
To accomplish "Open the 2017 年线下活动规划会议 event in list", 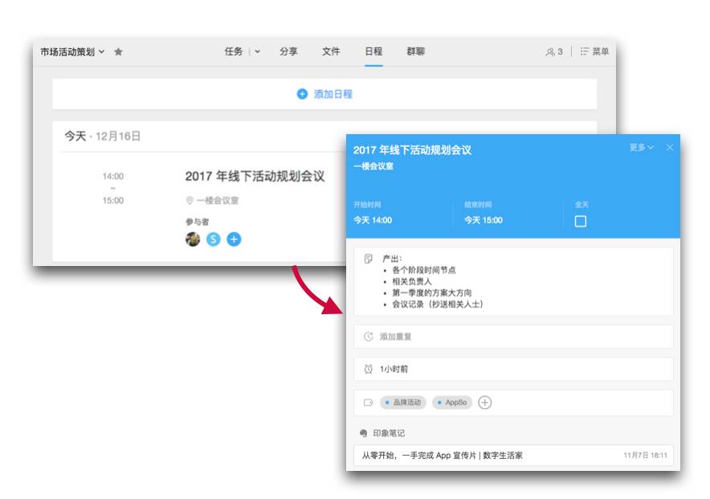I will click(255, 176).
